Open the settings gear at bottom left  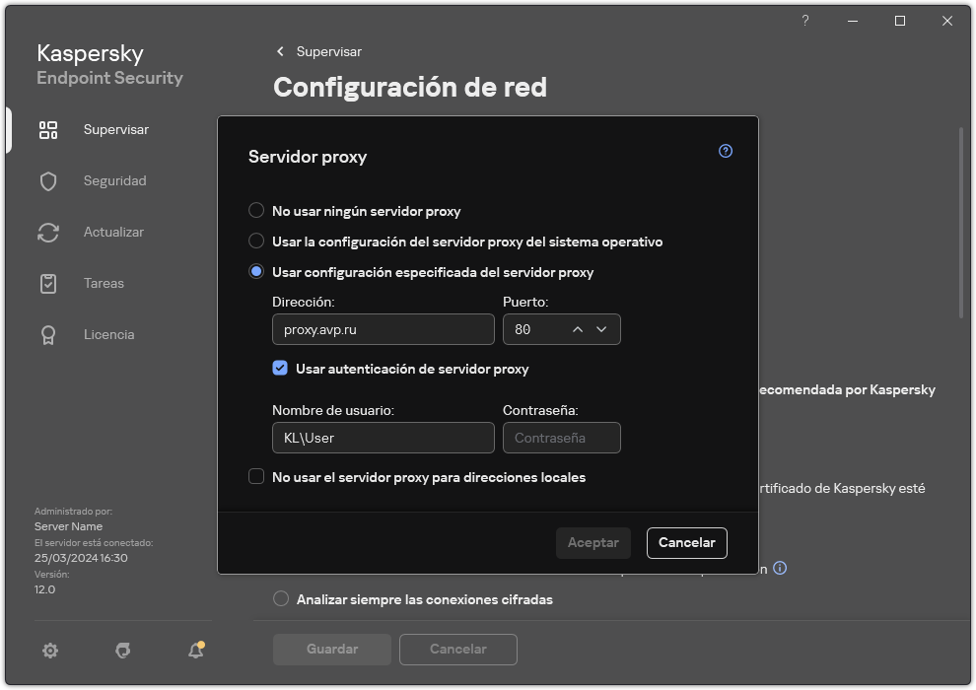click(x=49, y=651)
